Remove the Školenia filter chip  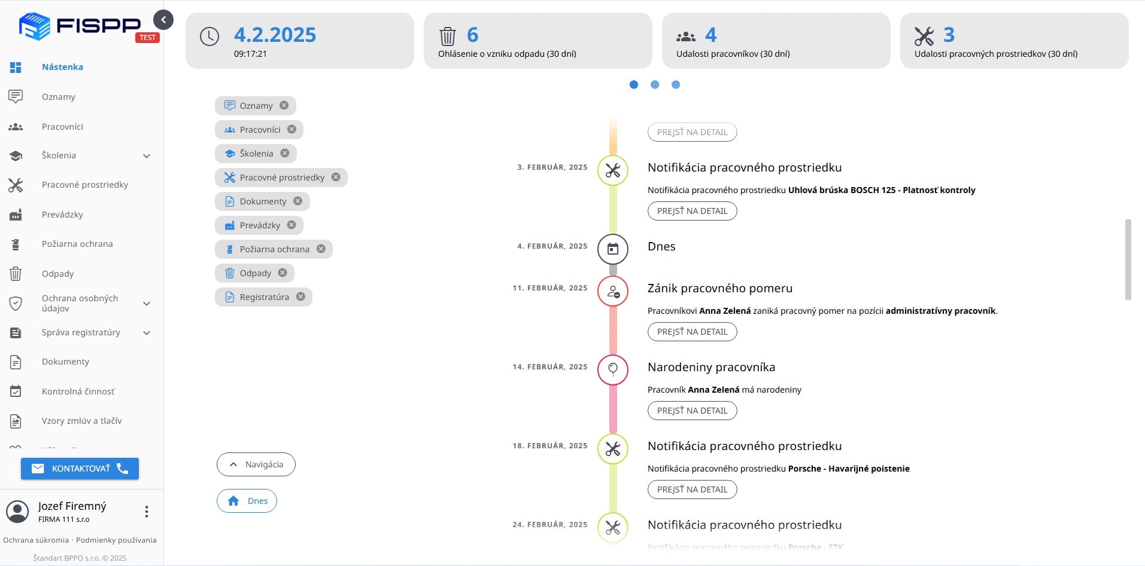285,153
